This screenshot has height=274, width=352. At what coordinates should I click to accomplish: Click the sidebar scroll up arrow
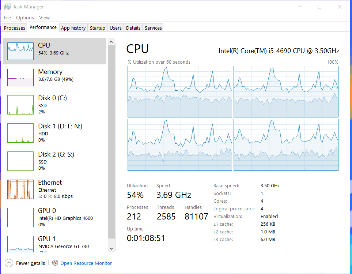coord(111,42)
